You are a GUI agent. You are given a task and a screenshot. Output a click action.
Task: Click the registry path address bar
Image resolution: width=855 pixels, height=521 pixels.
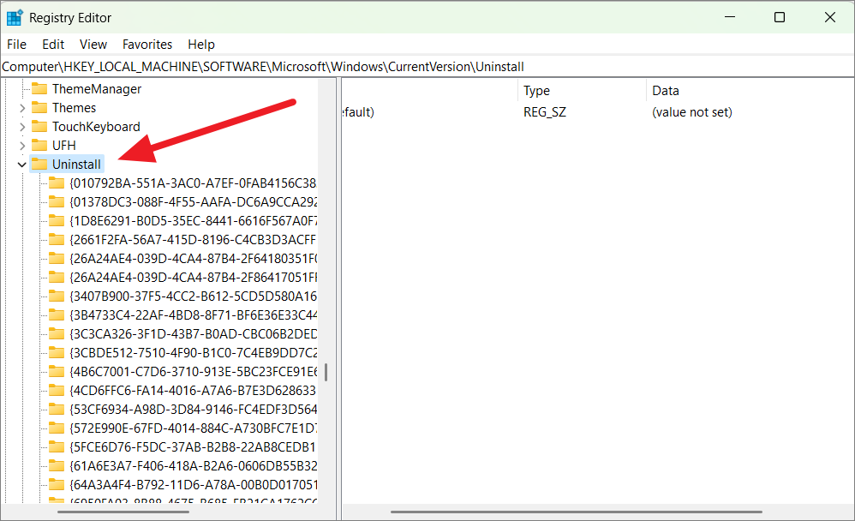coord(427,67)
